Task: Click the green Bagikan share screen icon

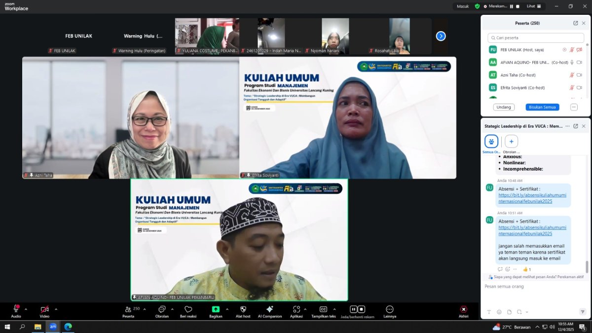Action: coord(216,309)
